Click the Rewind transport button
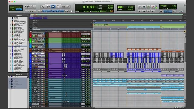This screenshot has height=109, width=194. [x=144, y=11]
